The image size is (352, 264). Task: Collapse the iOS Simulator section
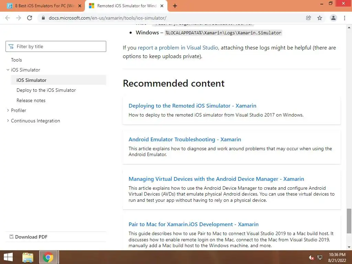click(8, 70)
